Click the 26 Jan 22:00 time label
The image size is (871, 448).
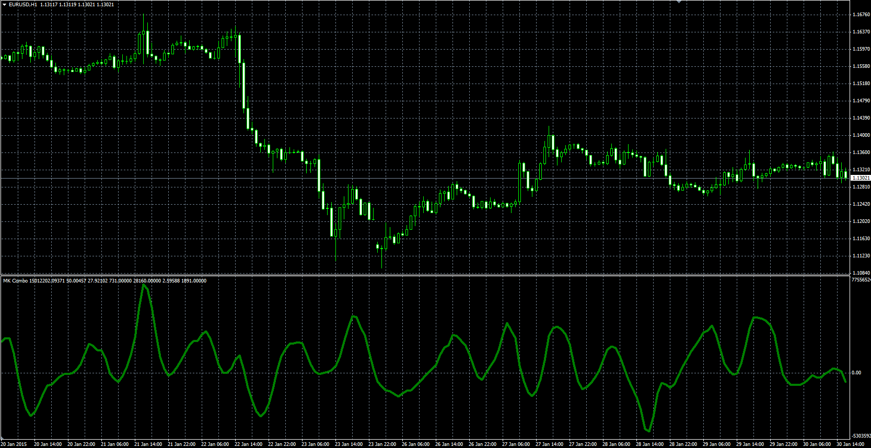click(482, 444)
